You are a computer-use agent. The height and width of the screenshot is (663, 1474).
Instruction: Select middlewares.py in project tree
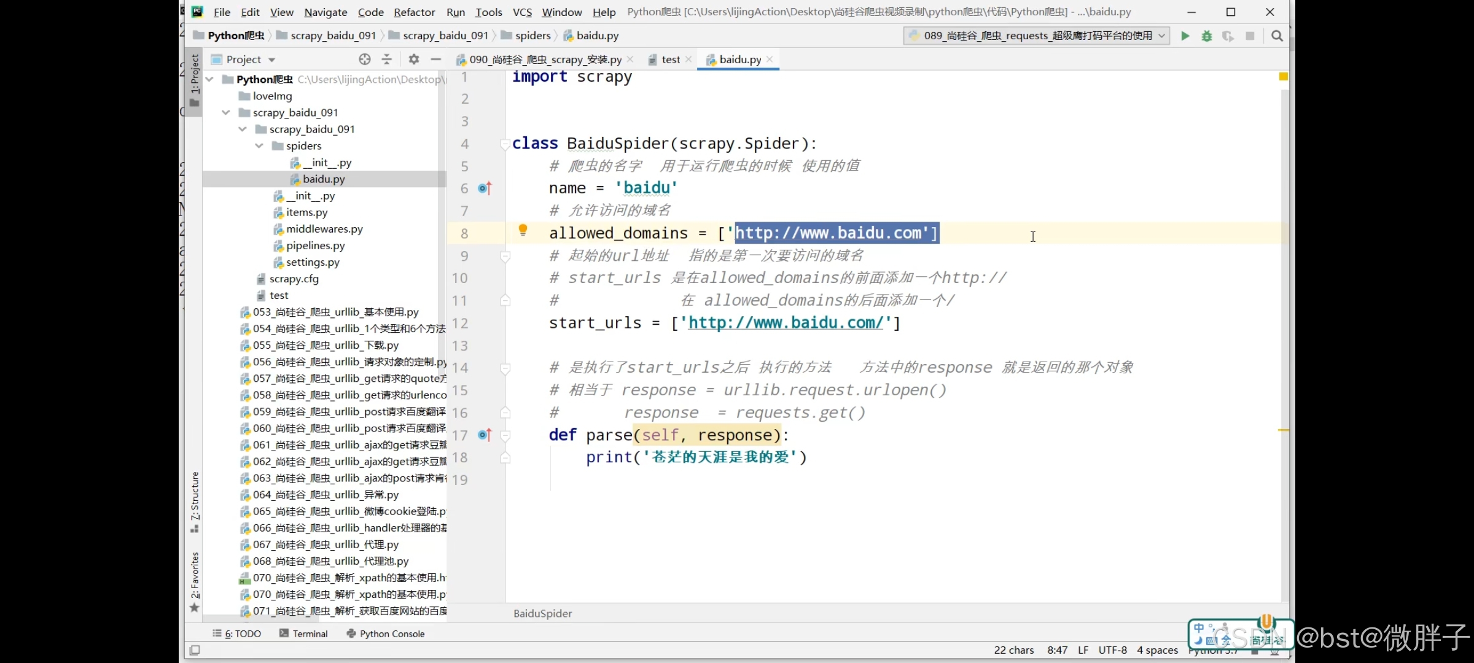(324, 229)
